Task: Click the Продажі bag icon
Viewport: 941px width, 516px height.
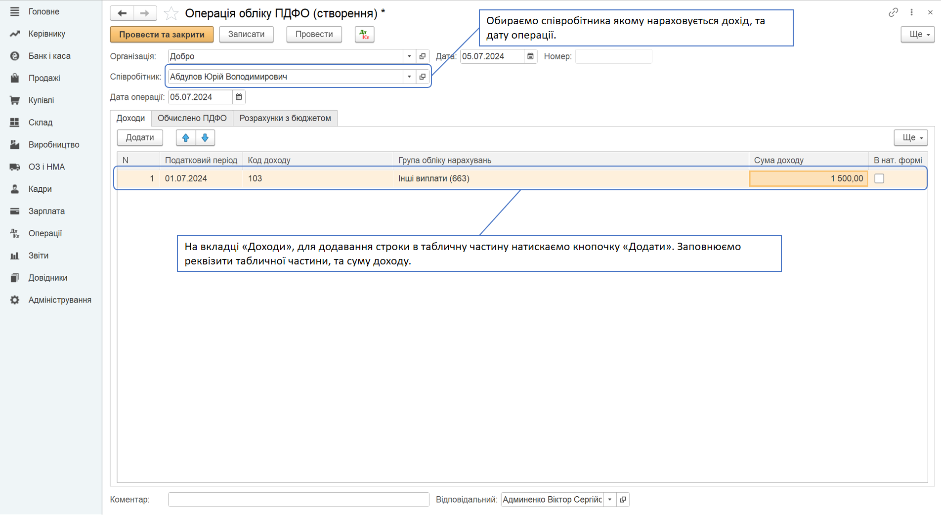Action: point(15,78)
